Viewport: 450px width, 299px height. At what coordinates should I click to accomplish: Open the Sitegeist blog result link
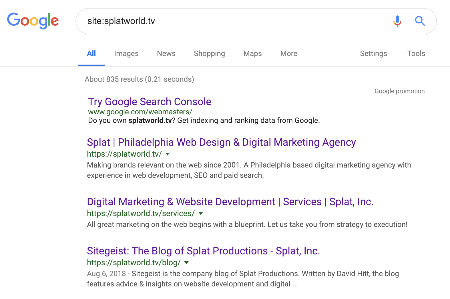pos(203,251)
